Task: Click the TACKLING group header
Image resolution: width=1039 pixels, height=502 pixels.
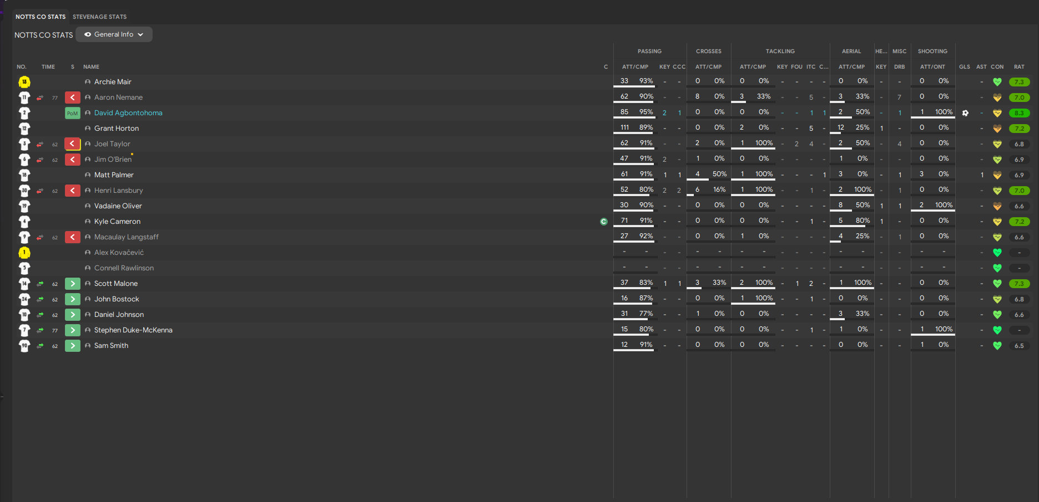Action: coord(780,51)
